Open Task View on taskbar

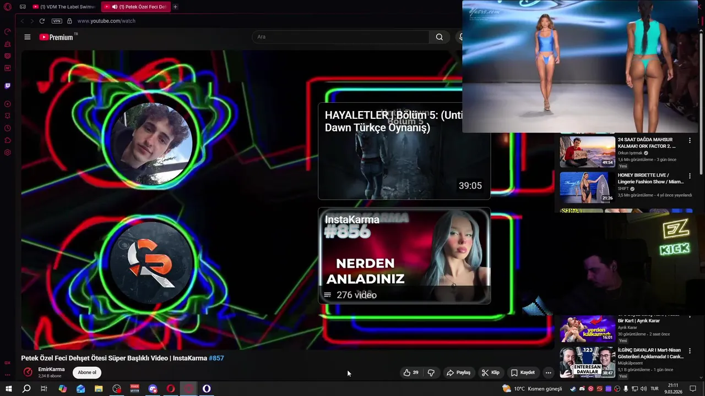(x=44, y=389)
